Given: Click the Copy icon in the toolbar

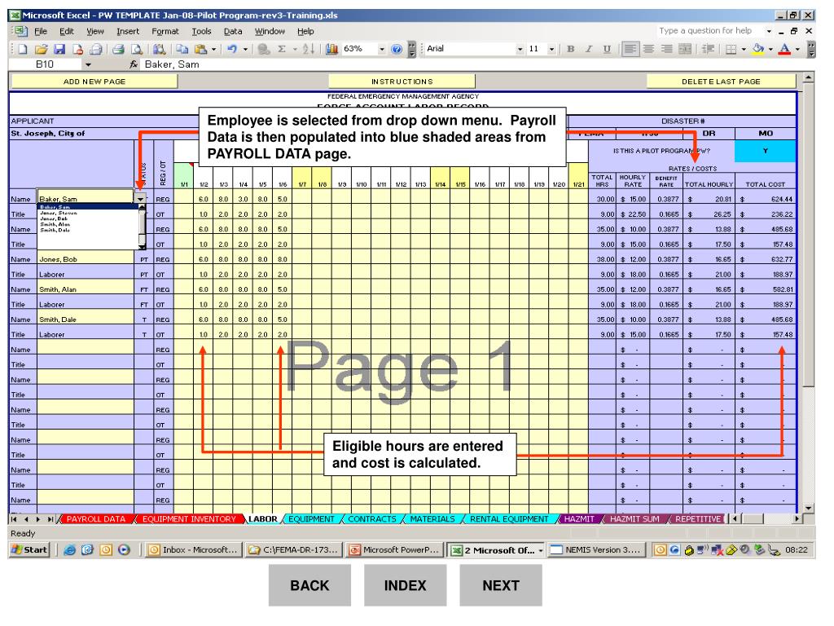Looking at the screenshot, I should pyautogui.click(x=182, y=49).
